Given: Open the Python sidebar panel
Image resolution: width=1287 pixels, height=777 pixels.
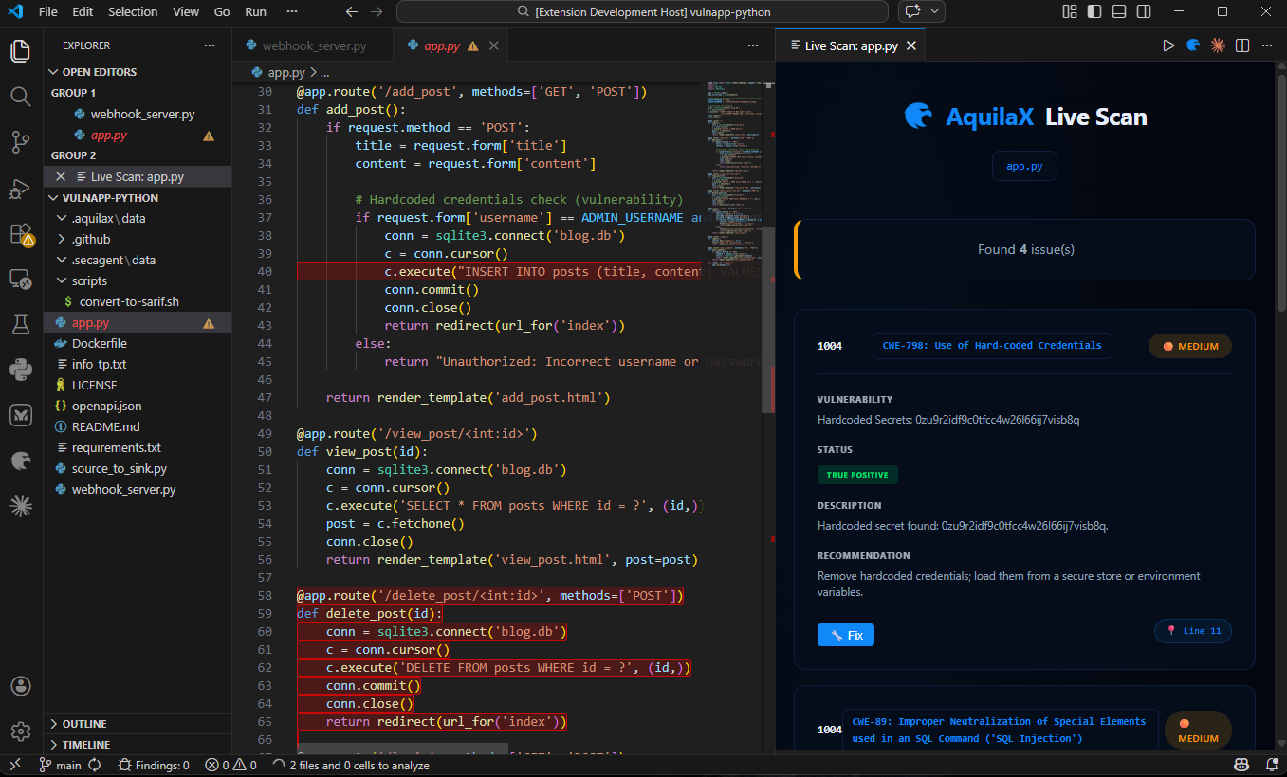Looking at the screenshot, I should pyautogui.click(x=21, y=370).
